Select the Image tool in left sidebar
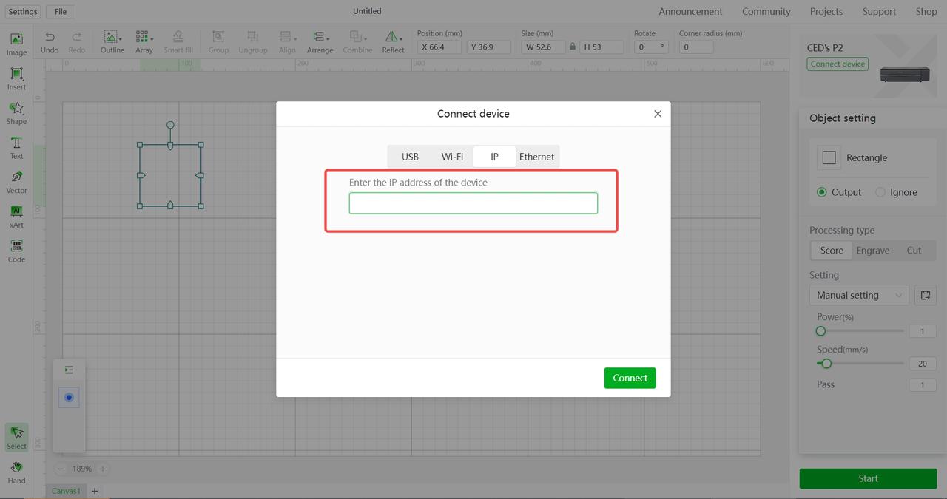The width and height of the screenshot is (947, 499). (x=16, y=43)
